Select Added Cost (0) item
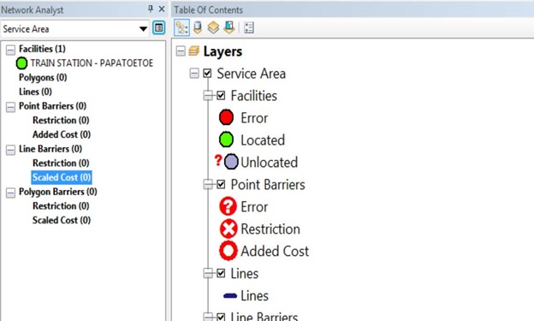 point(62,134)
